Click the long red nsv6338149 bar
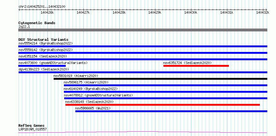The image size is (276, 136). (162, 105)
